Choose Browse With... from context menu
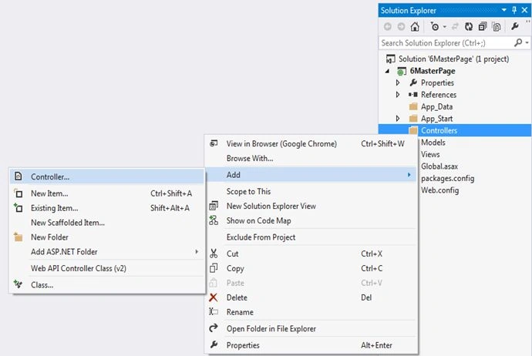Image resolution: width=532 pixels, height=356 pixels. pyautogui.click(x=311, y=158)
